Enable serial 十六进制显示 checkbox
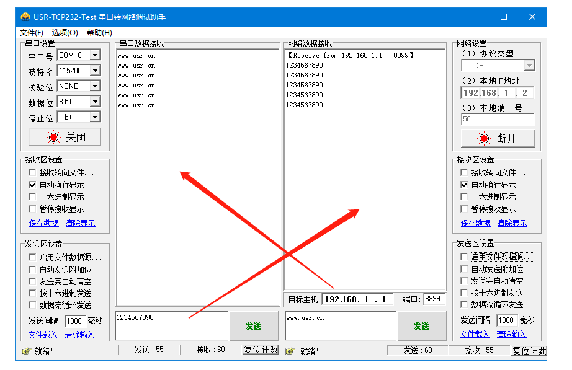 pos(32,197)
